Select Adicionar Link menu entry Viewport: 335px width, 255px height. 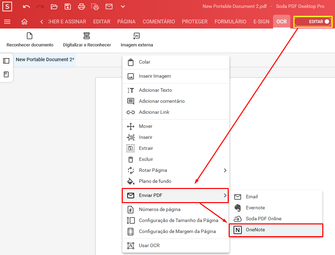click(176, 112)
